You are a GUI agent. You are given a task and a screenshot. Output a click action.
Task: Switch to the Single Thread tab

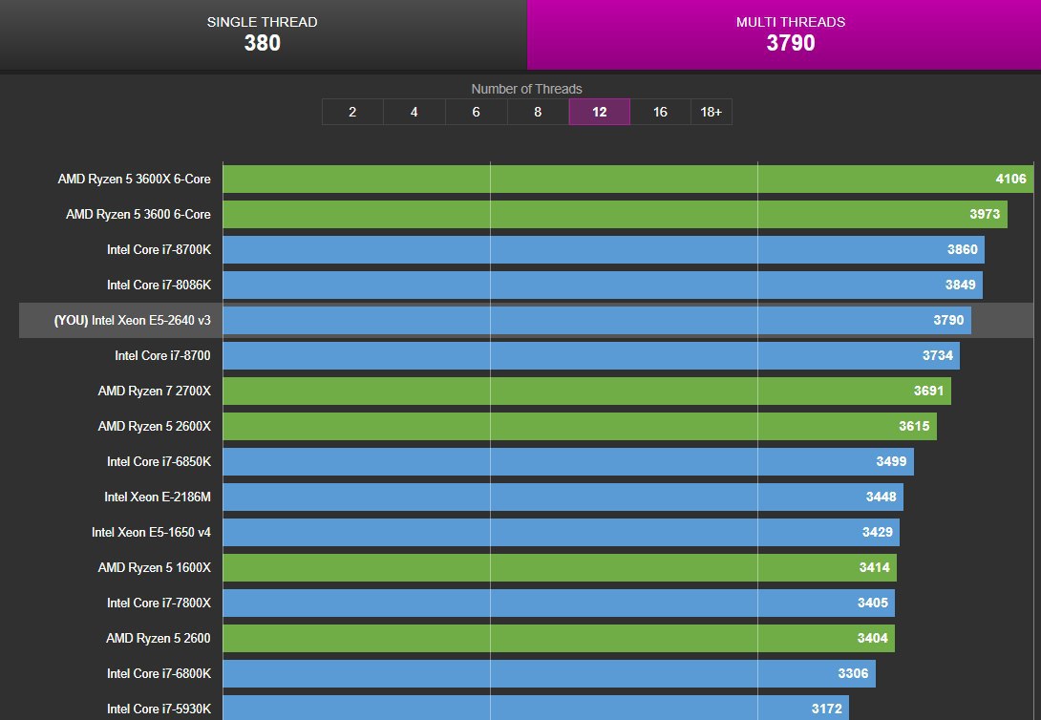(x=263, y=34)
